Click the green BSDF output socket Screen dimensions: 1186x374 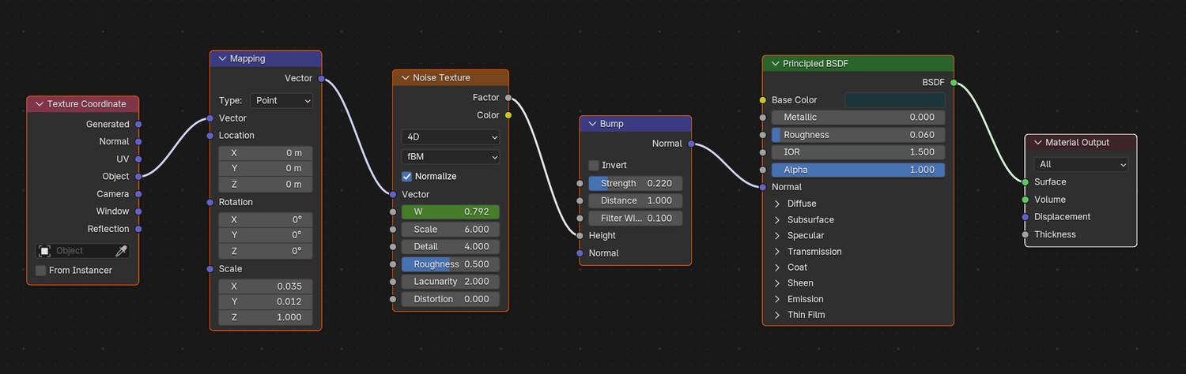point(954,82)
